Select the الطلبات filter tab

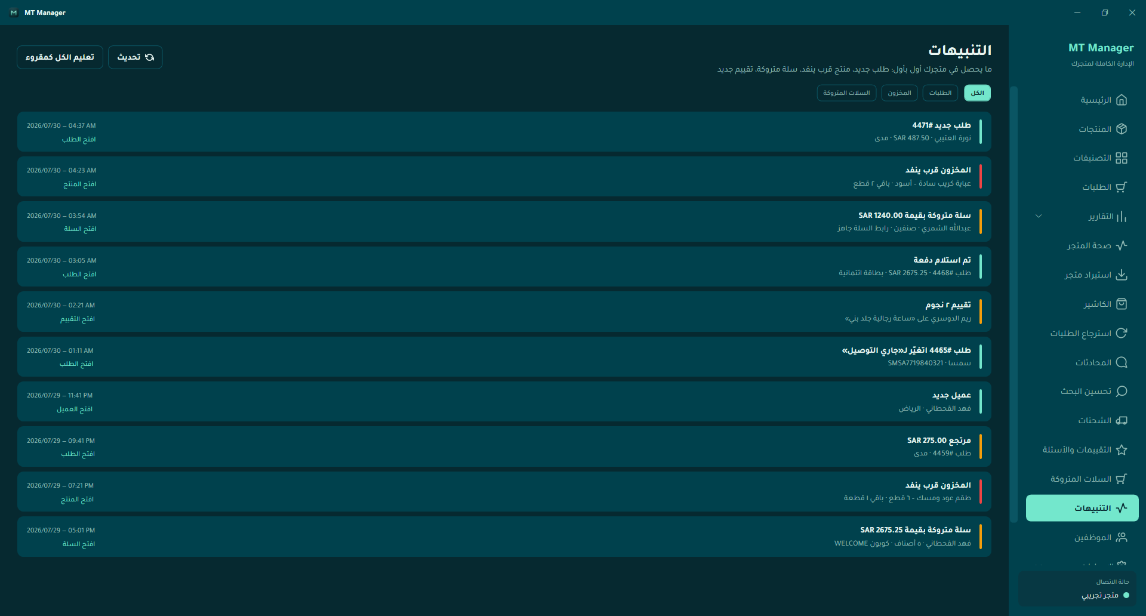[x=940, y=93]
